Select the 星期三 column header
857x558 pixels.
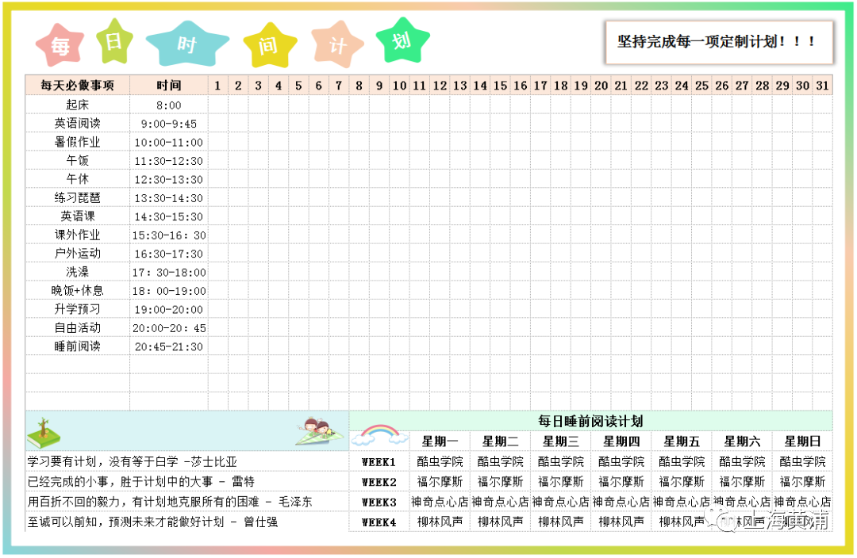(x=561, y=441)
